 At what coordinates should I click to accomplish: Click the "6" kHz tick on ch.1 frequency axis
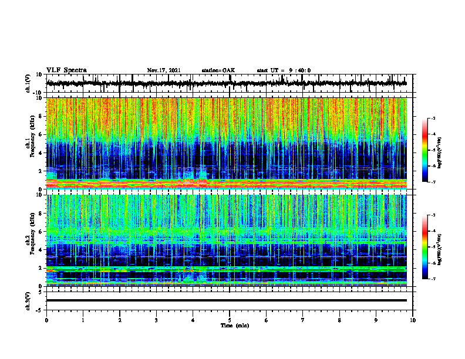[41, 135]
